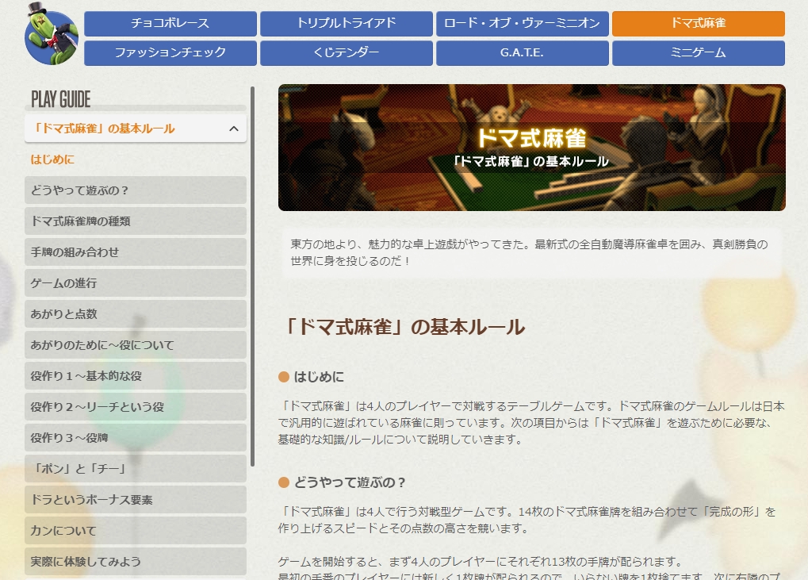Click the はじめに section heading in content
This screenshot has height=580, width=808.
(x=319, y=377)
